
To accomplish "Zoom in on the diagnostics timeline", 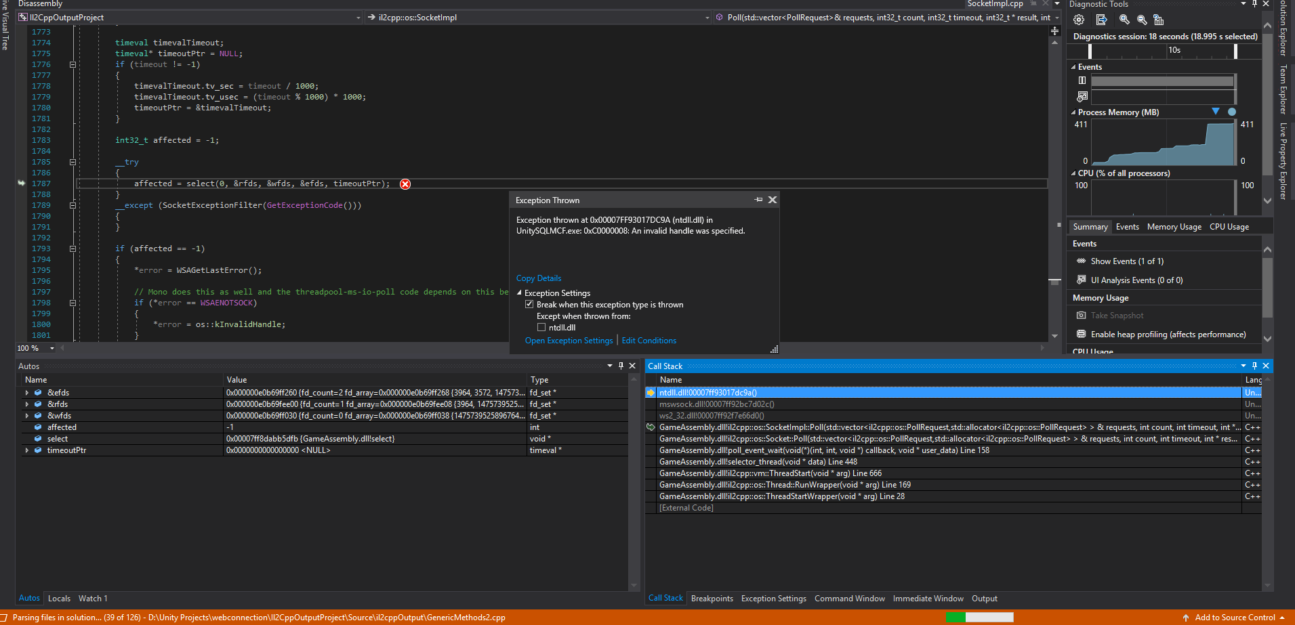I will click(1124, 20).
